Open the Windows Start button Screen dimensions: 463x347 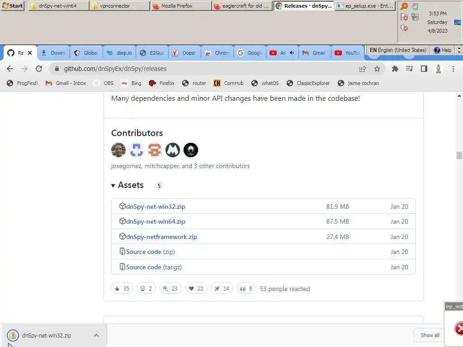click(13, 5)
